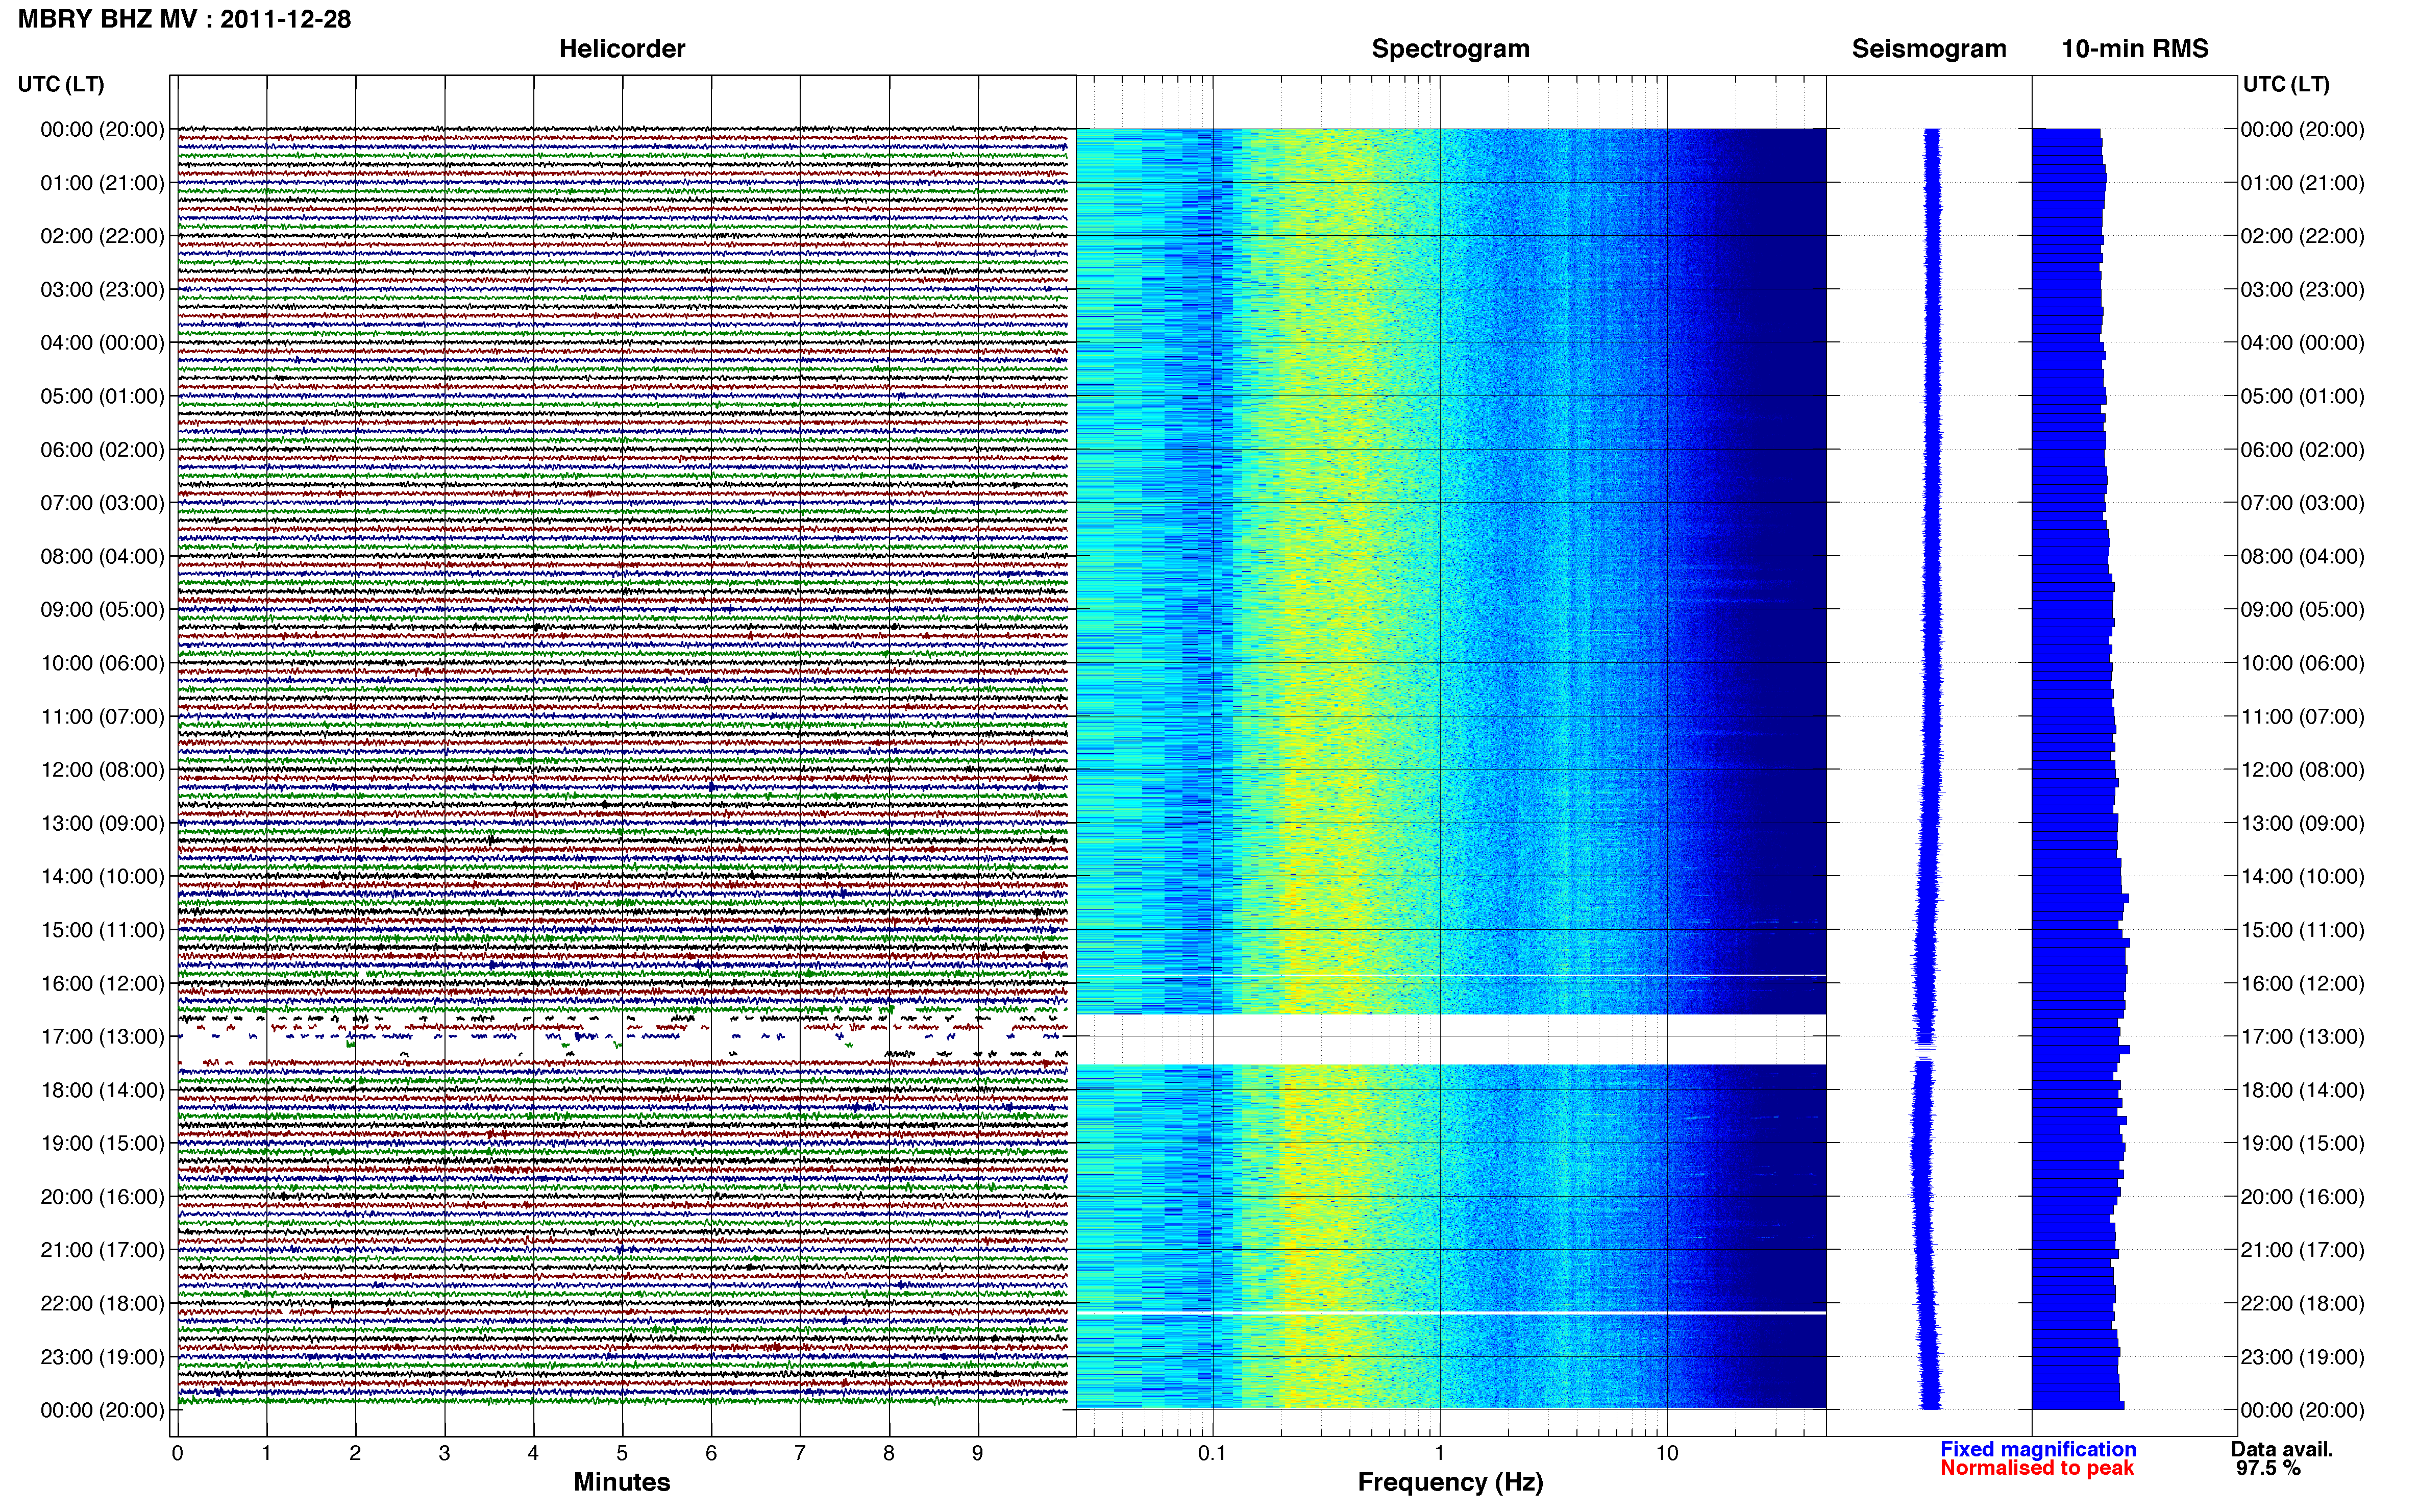Viewport: 2419px width, 1512px height.
Task: Select the Helicorder panel heading
Action: pos(622,49)
